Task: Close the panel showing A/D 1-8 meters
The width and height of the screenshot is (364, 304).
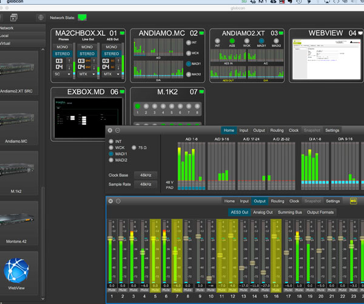Action: click(x=110, y=130)
